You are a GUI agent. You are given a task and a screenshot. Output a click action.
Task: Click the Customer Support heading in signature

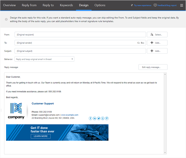click(x=43, y=104)
